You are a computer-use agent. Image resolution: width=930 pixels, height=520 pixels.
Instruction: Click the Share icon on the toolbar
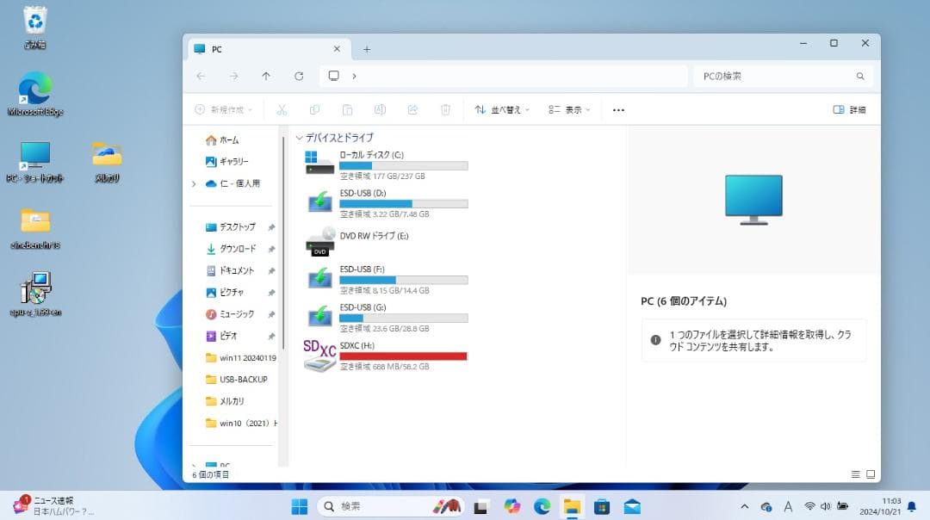click(412, 109)
